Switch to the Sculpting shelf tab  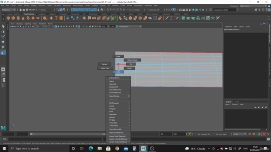(x=42, y=14)
